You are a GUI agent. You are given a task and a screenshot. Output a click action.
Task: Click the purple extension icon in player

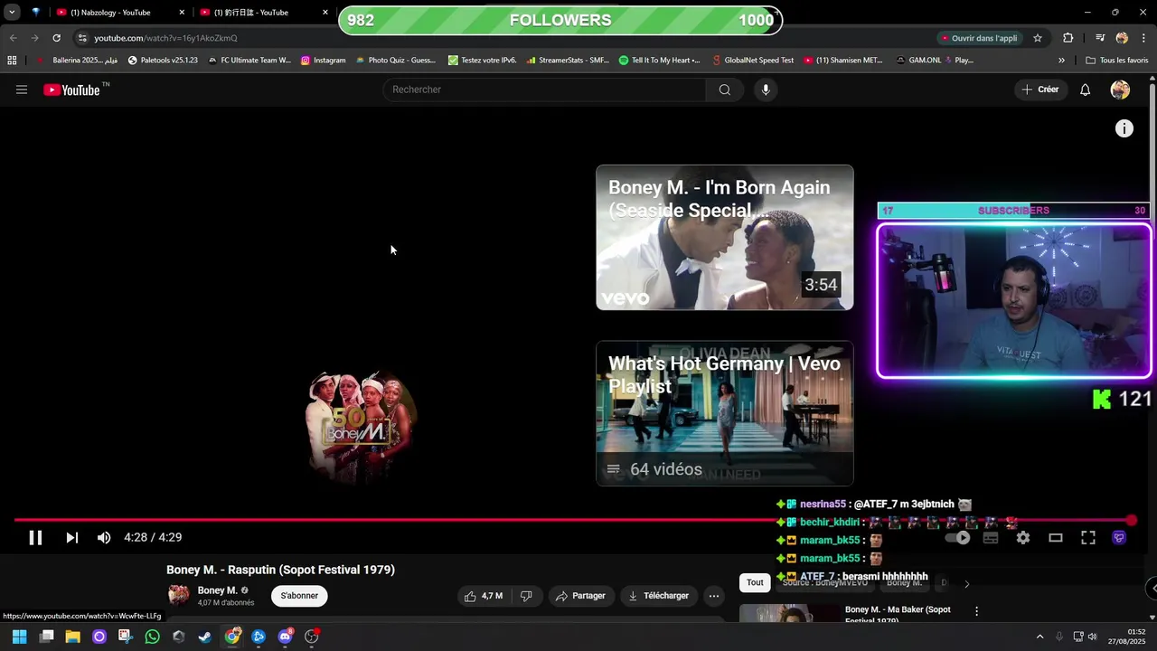(1119, 538)
